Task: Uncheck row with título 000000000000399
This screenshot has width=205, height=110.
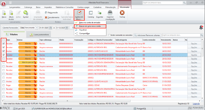Action: [x=4, y=55]
